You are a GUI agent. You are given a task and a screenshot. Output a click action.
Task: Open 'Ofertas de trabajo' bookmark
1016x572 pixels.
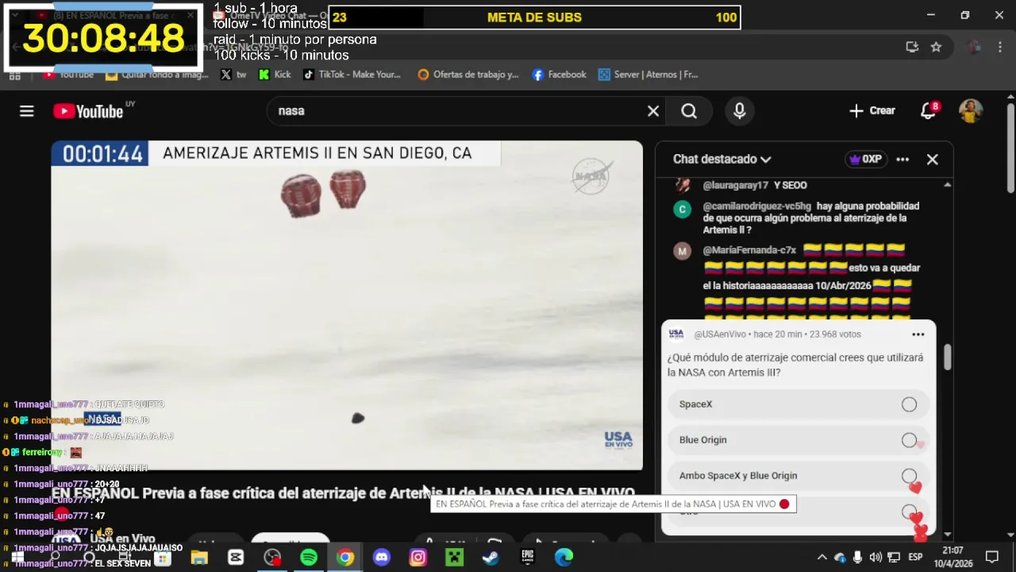click(x=468, y=75)
